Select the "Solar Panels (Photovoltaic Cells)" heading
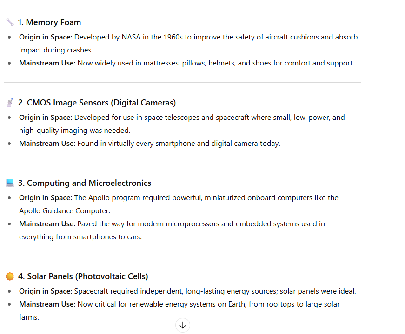Screen dimensions: 405x334 point(83,276)
